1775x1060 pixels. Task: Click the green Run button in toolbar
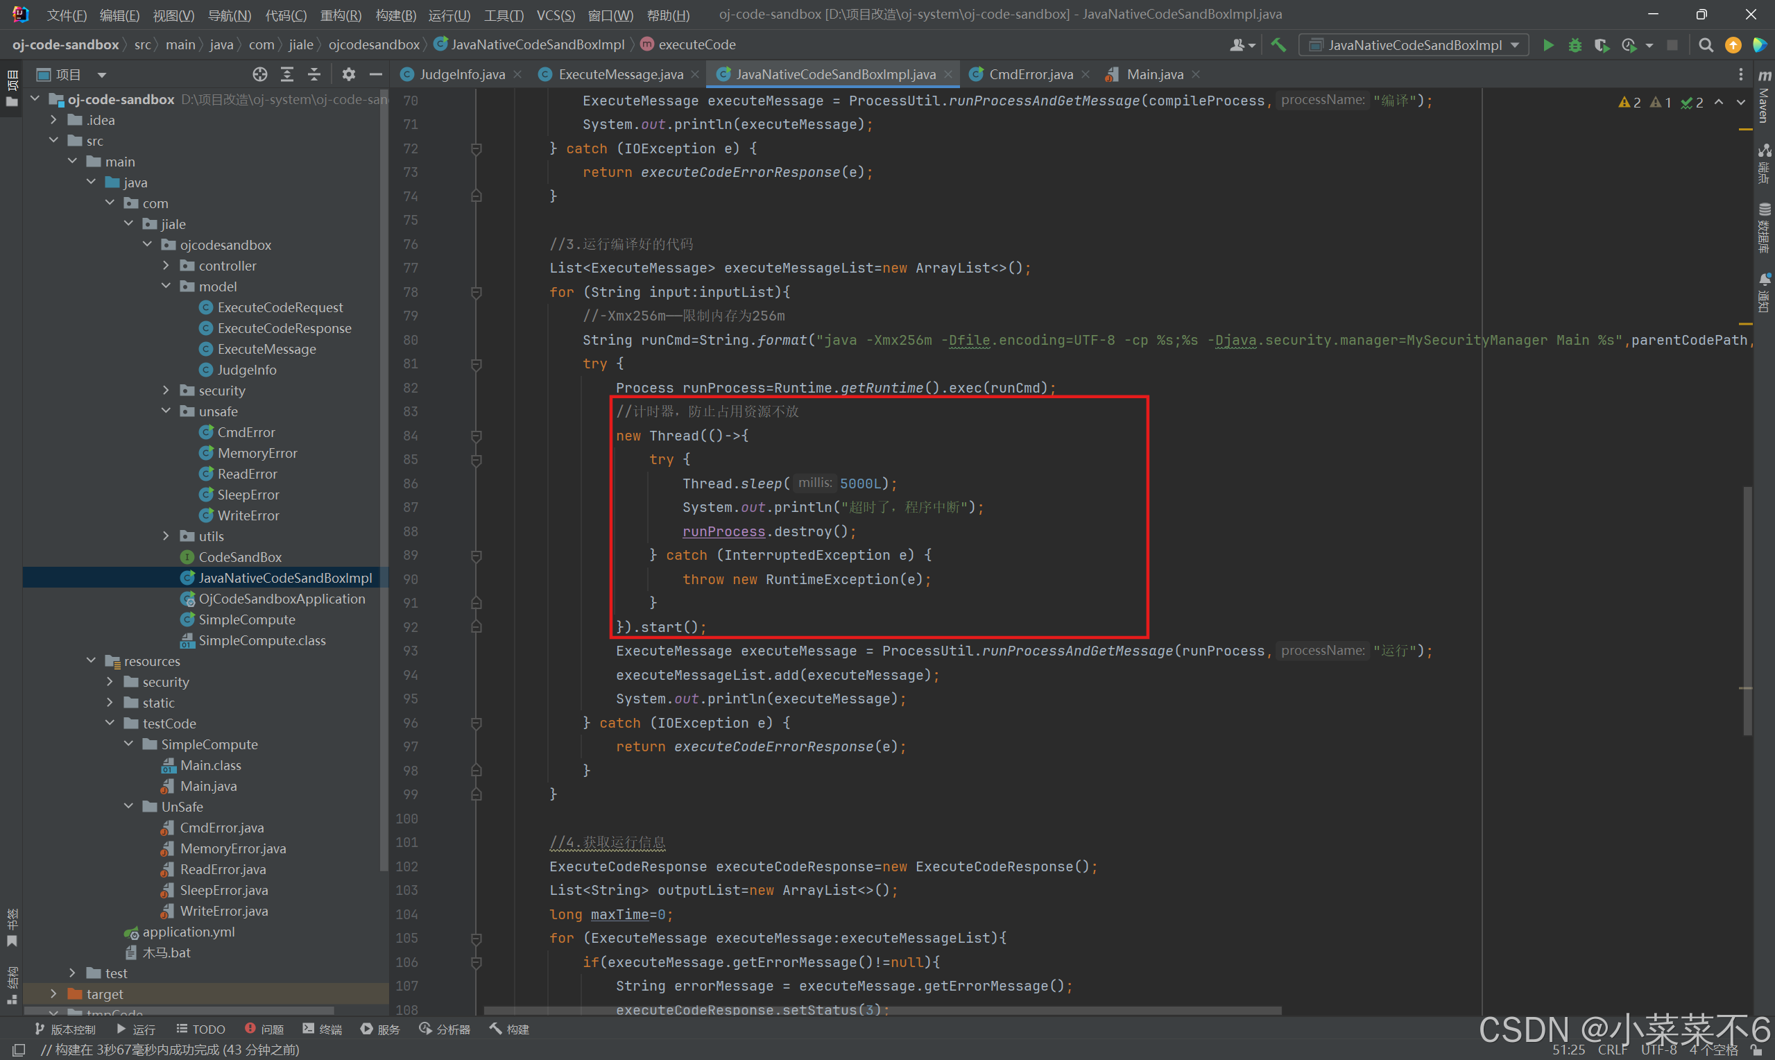(1548, 45)
